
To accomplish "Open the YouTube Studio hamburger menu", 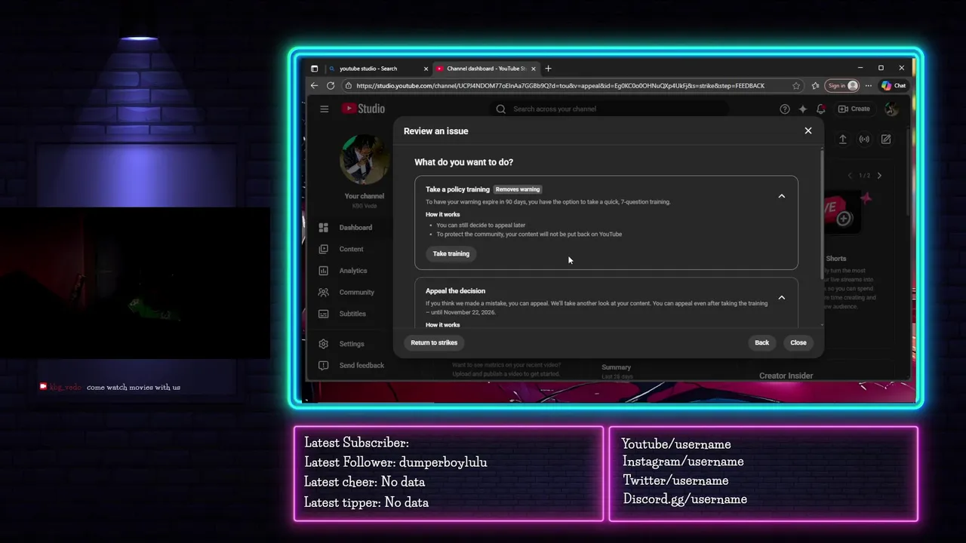I will [325, 109].
